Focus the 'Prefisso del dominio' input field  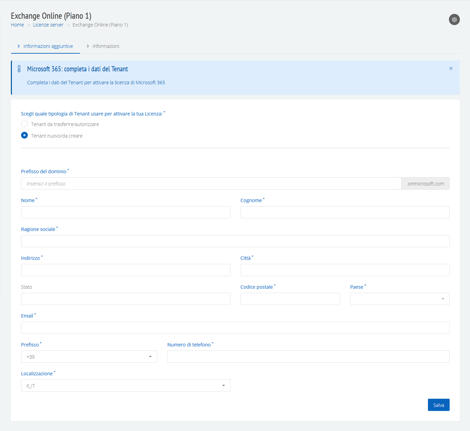point(211,183)
